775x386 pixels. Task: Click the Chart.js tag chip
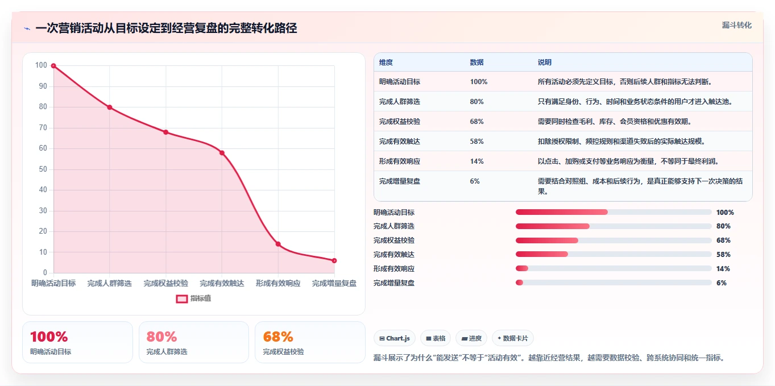(x=395, y=338)
